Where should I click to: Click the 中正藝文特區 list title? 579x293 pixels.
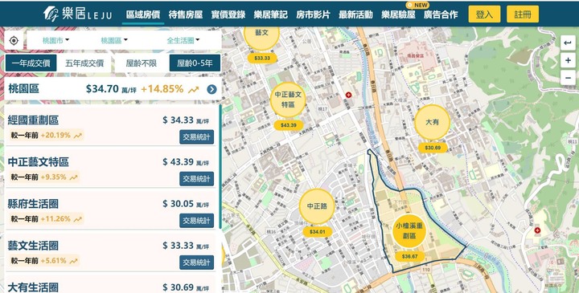(39, 162)
